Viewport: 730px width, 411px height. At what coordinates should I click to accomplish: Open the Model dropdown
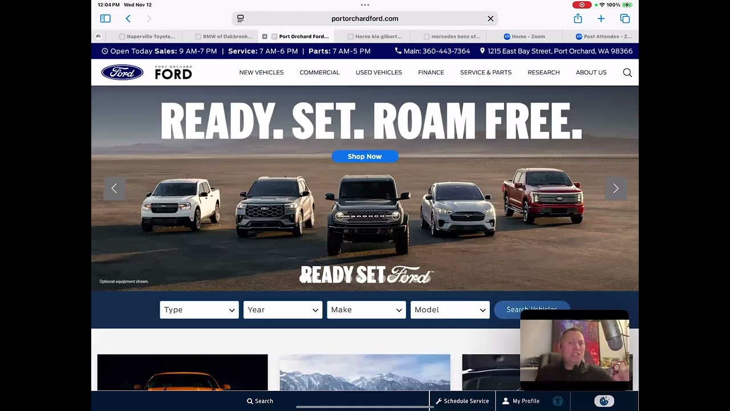(450, 309)
